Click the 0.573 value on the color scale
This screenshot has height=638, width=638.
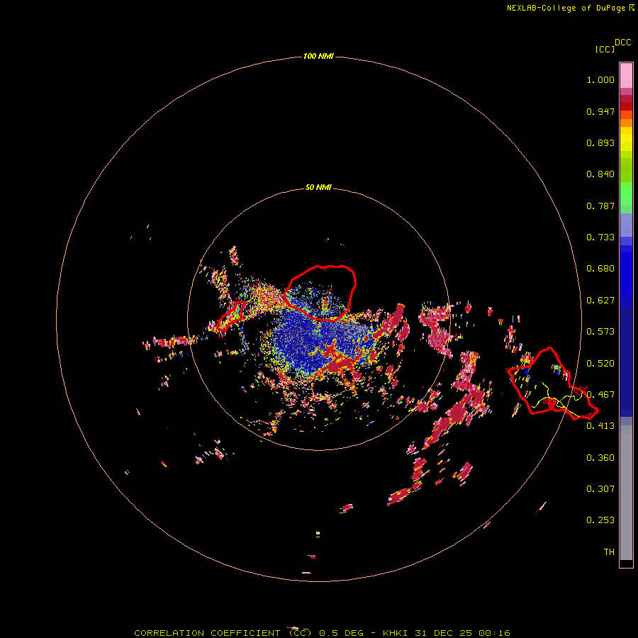click(x=600, y=332)
